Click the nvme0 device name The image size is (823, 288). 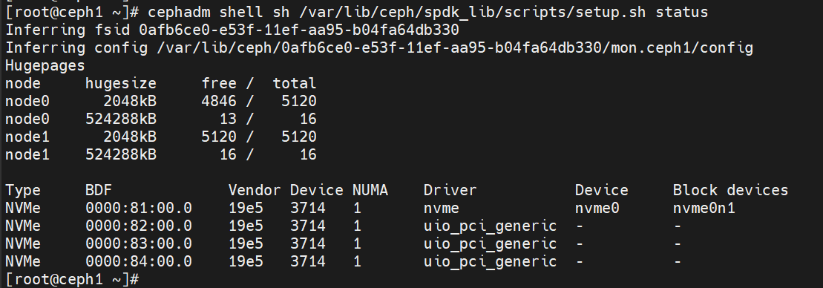pos(597,209)
